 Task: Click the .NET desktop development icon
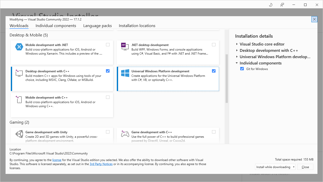[125, 47]
